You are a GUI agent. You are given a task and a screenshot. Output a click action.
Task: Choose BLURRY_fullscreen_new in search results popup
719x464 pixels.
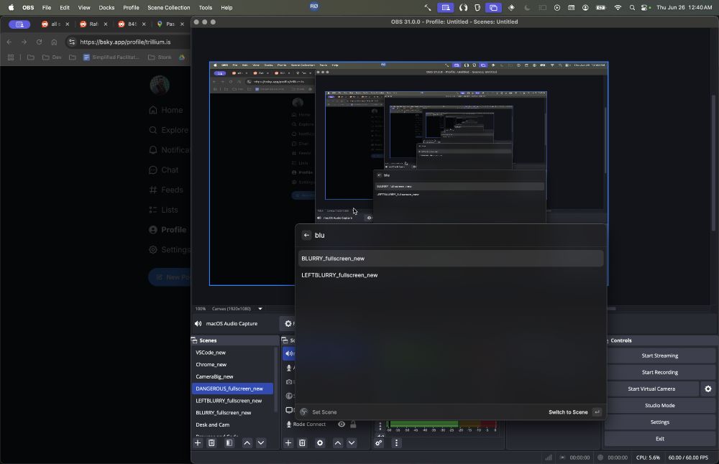[x=451, y=259]
